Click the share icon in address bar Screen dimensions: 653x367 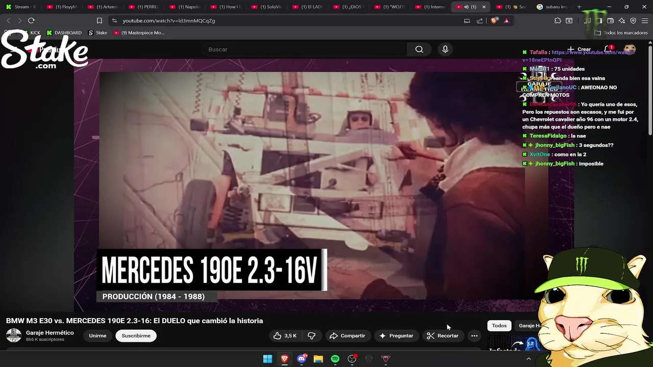(x=480, y=20)
